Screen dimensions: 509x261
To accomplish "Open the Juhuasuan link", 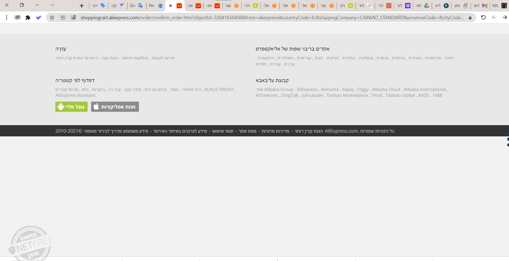I will [313, 95].
